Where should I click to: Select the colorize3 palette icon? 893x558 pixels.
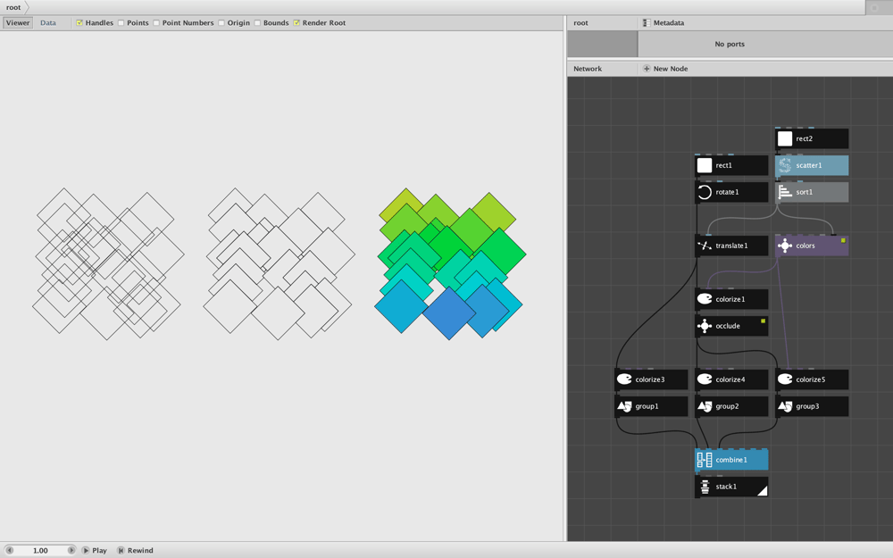(624, 379)
